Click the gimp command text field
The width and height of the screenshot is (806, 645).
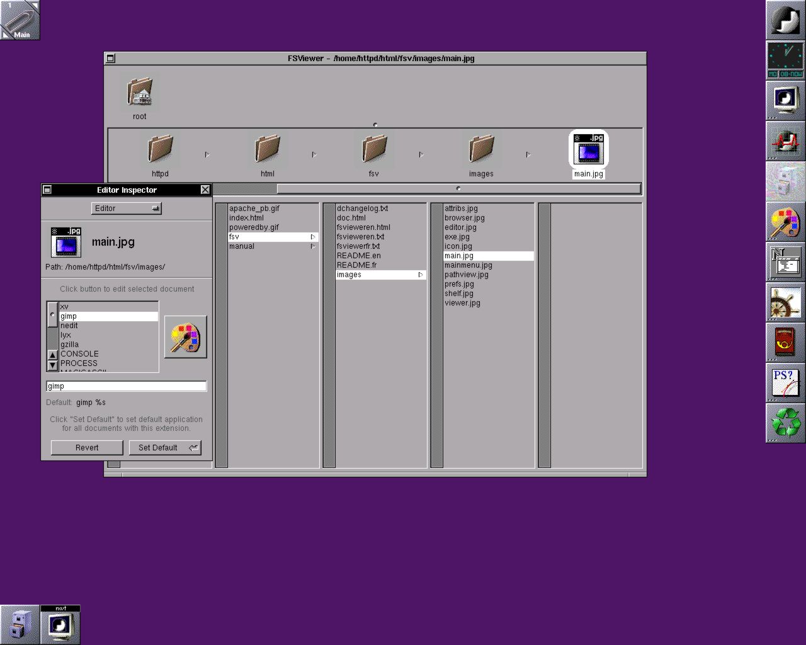pyautogui.click(x=126, y=386)
